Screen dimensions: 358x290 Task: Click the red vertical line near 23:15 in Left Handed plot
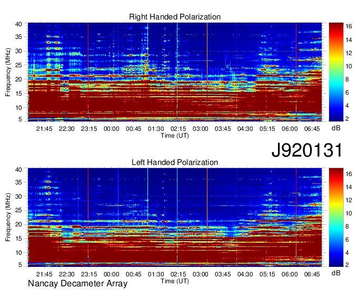pyautogui.click(x=88, y=217)
